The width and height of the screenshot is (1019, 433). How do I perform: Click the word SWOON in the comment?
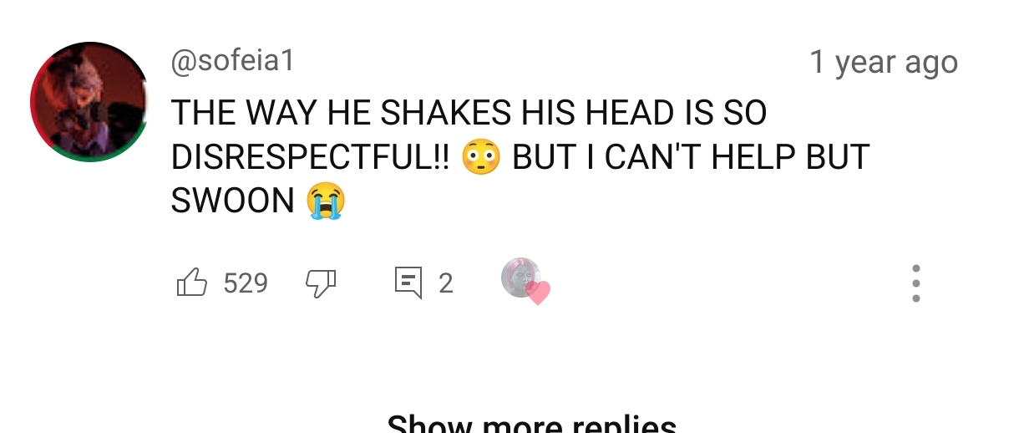coord(233,201)
